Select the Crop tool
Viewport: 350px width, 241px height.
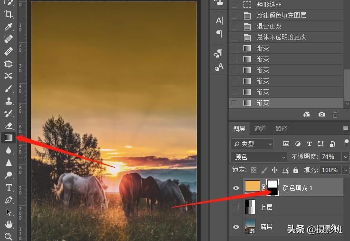[x=9, y=14]
